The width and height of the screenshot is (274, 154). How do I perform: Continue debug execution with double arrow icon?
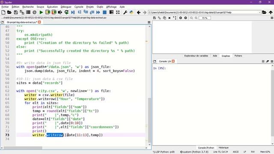98,12
